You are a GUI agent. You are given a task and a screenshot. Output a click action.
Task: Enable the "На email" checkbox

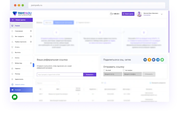(x=104, y=70)
